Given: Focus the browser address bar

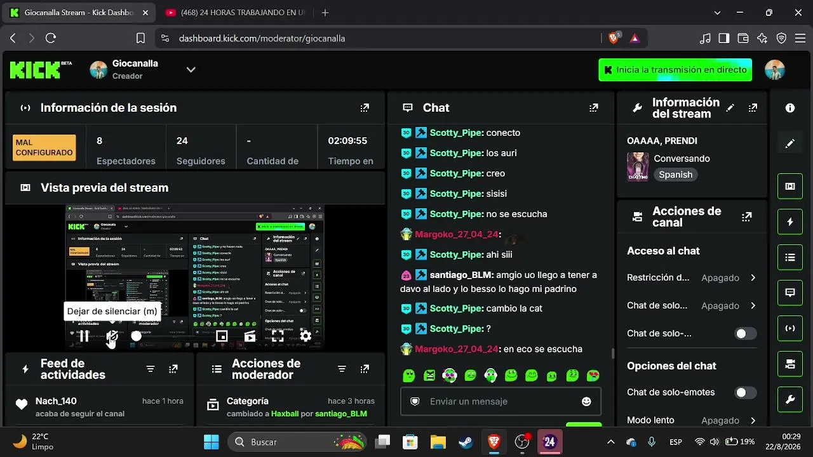Looking at the screenshot, I should [378, 38].
